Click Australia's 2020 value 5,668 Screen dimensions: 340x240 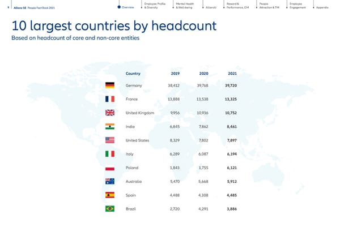pyautogui.click(x=203, y=182)
